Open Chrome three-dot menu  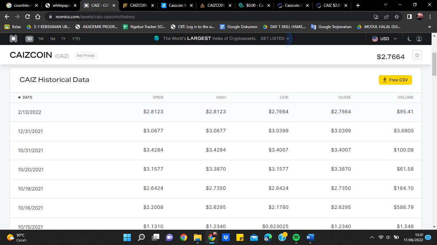430,17
